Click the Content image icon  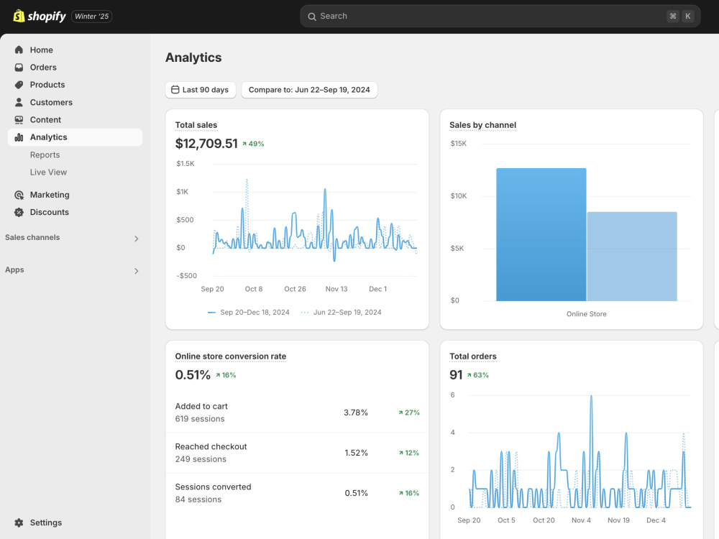19,119
